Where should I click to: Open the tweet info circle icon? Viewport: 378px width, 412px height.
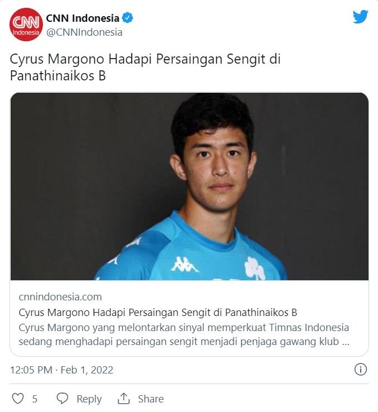coord(360,370)
